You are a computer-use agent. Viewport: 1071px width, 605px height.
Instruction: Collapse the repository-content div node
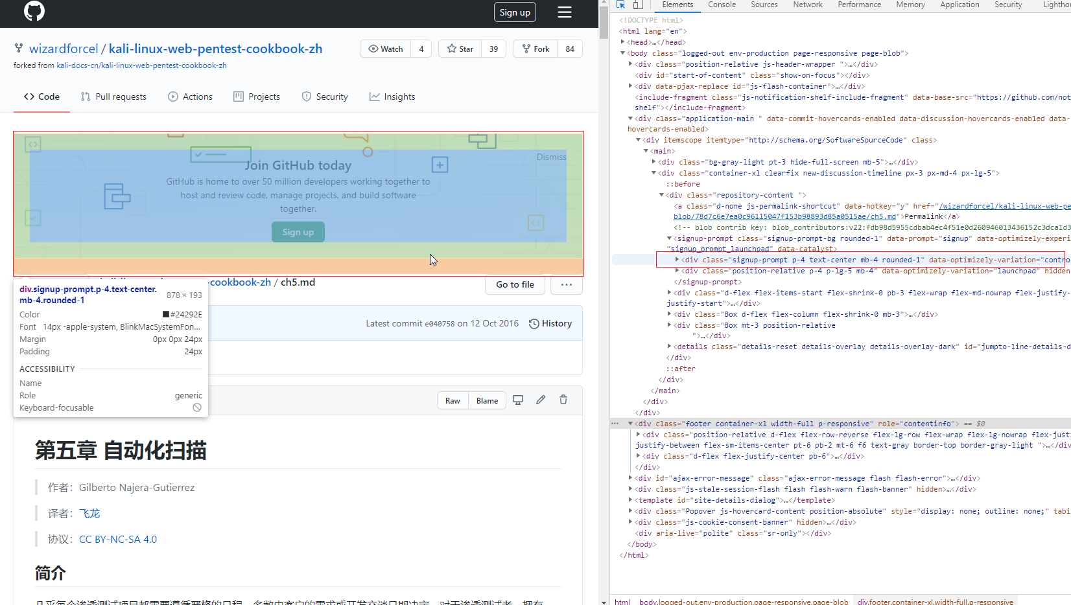pyautogui.click(x=661, y=195)
